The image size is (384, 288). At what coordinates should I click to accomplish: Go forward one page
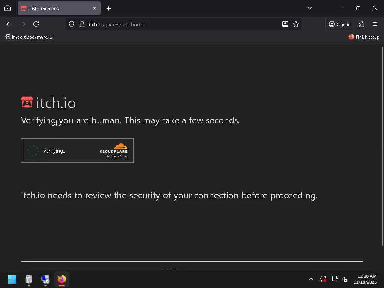(22, 24)
